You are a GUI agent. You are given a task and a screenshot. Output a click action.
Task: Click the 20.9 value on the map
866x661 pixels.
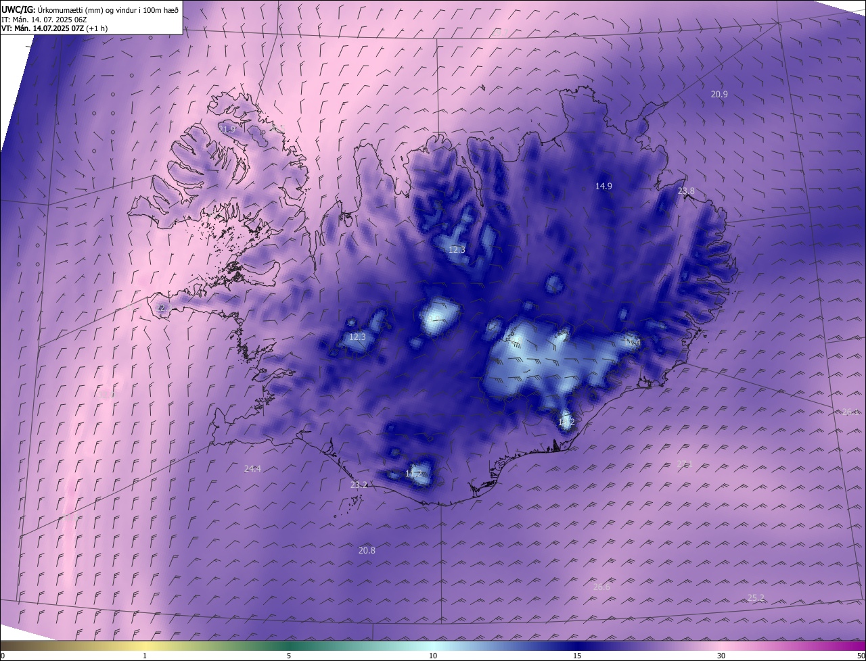(x=719, y=95)
